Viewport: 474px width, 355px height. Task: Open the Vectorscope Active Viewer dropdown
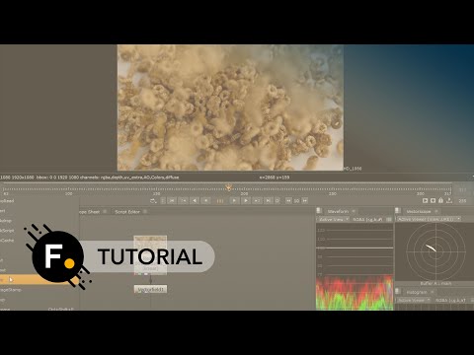pyautogui.click(x=429, y=219)
